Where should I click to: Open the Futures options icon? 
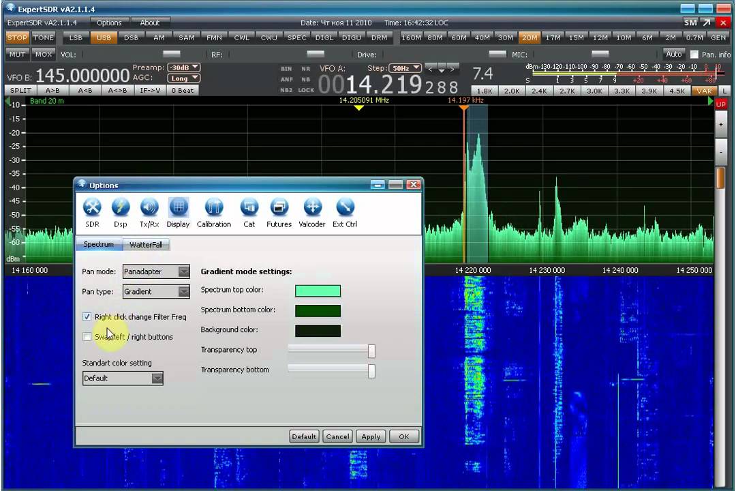(x=279, y=212)
